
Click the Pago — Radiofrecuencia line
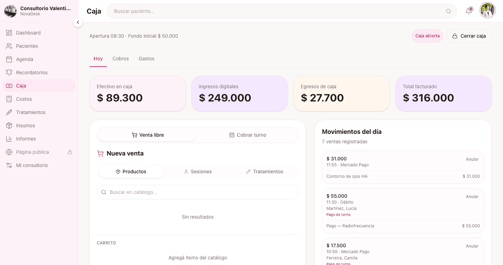click(x=350, y=226)
